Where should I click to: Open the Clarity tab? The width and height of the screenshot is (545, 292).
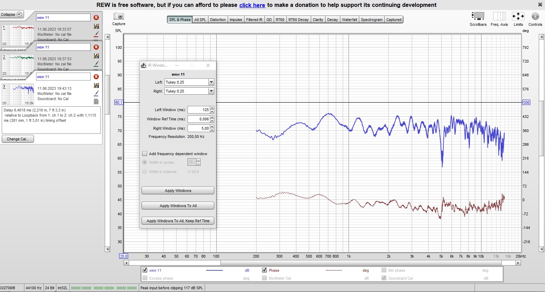[318, 20]
